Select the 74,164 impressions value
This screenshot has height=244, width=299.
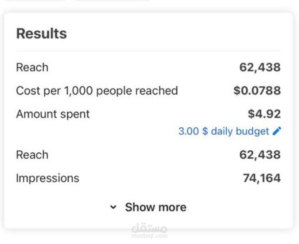pos(262,178)
